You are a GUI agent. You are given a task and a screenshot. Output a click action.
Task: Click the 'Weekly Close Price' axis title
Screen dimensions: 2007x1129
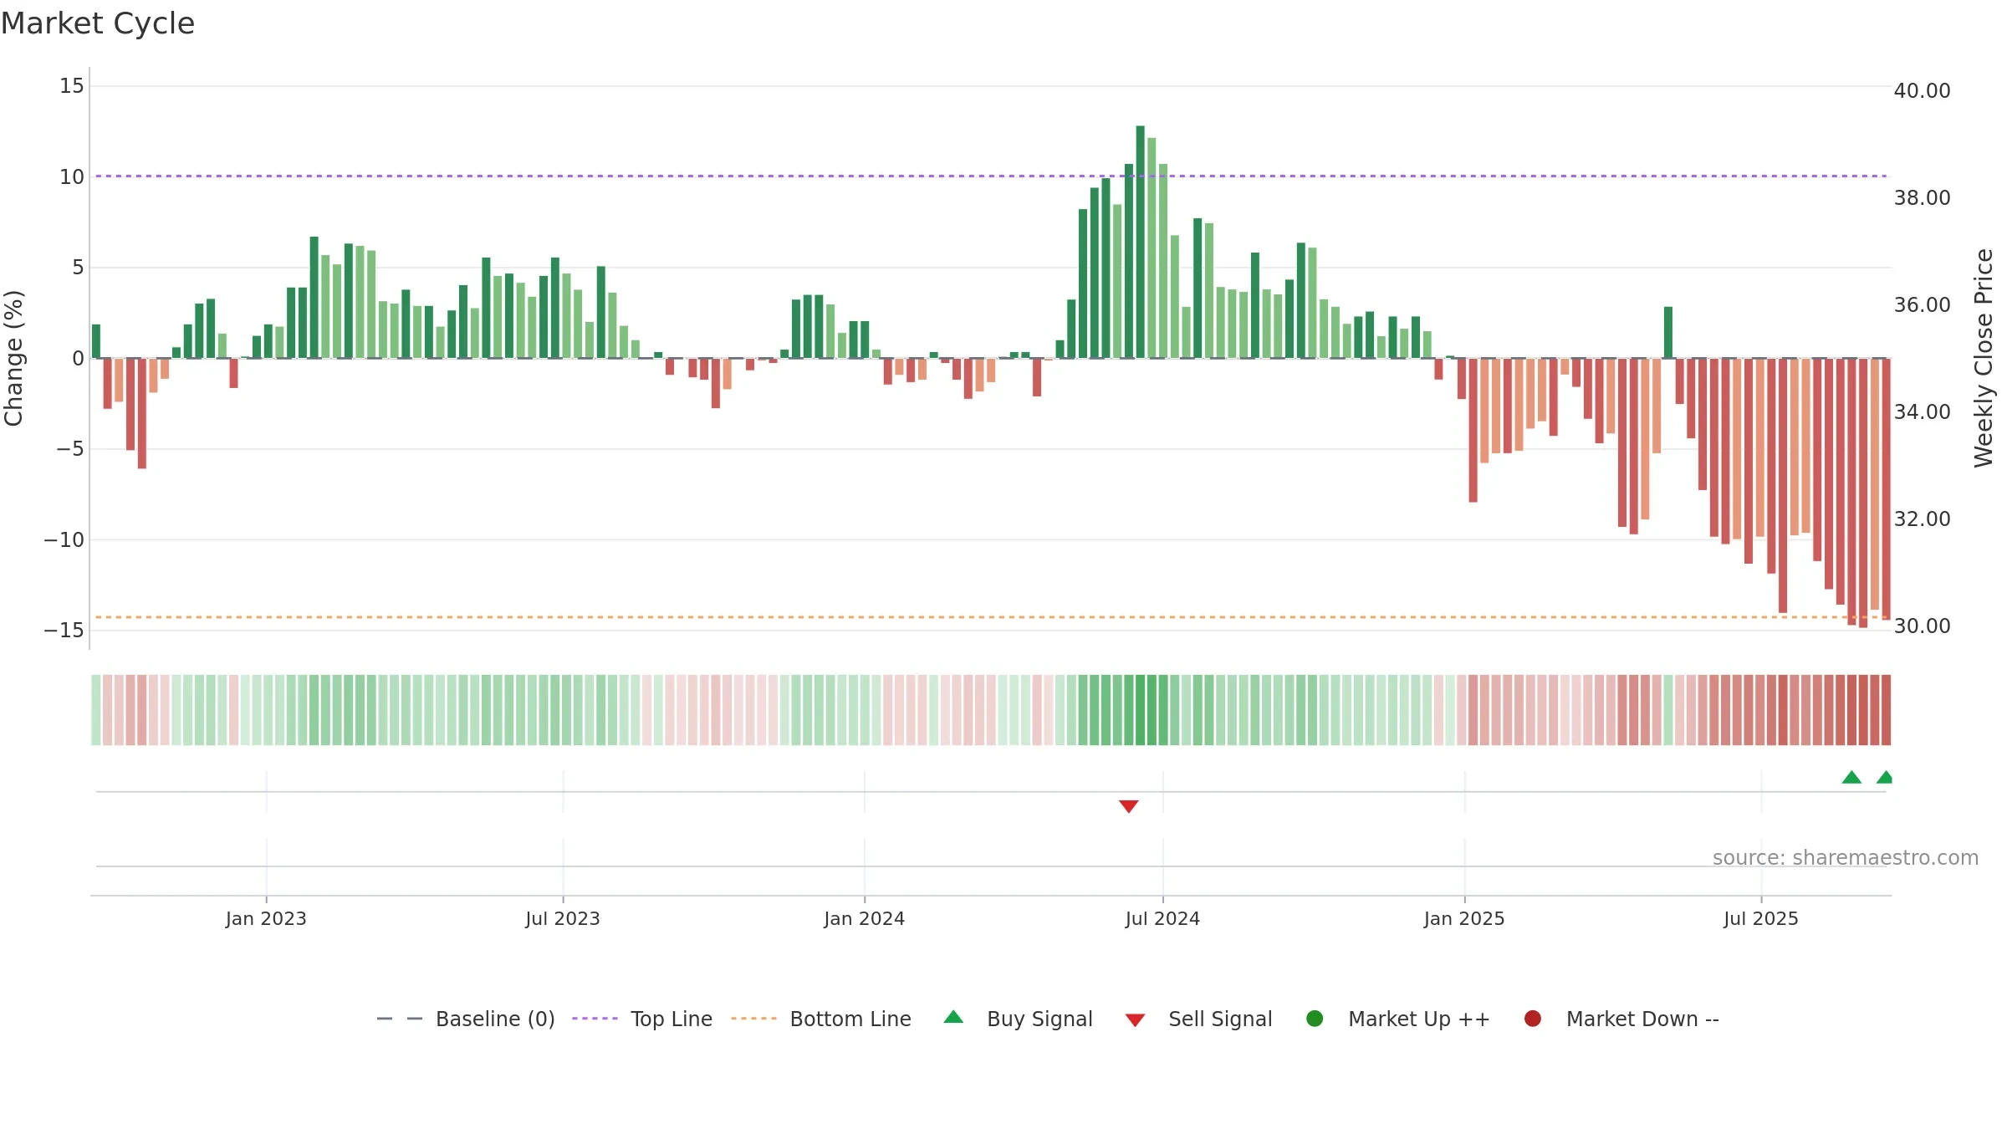coord(1984,358)
